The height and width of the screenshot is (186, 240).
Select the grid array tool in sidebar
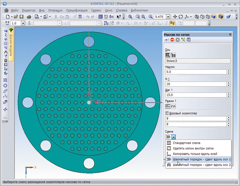pos(6,80)
